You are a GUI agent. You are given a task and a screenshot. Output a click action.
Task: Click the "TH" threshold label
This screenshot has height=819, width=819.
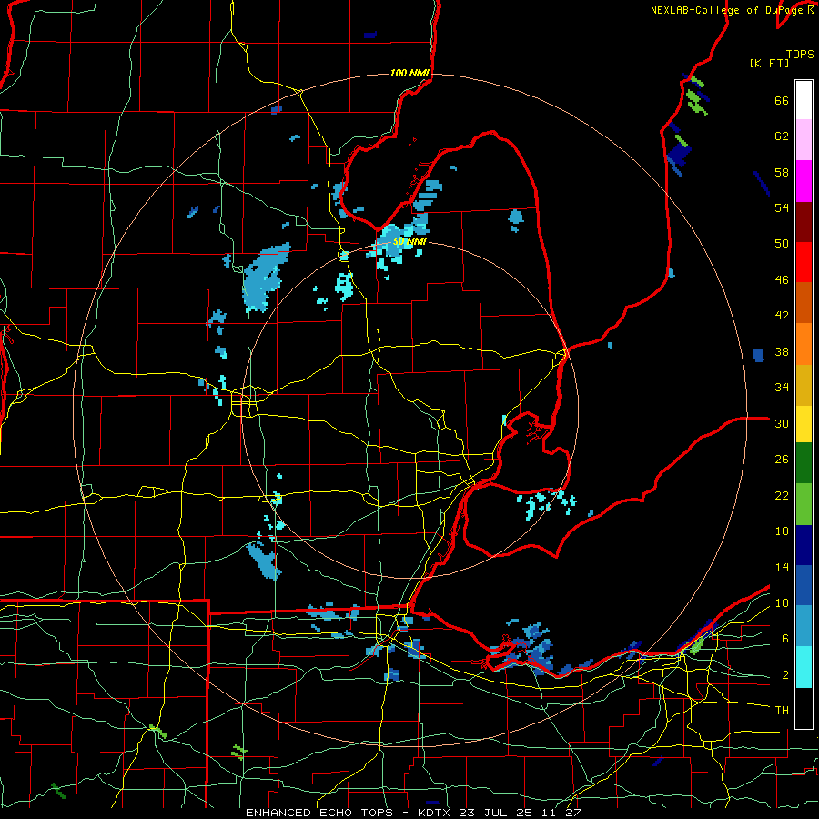click(x=782, y=711)
